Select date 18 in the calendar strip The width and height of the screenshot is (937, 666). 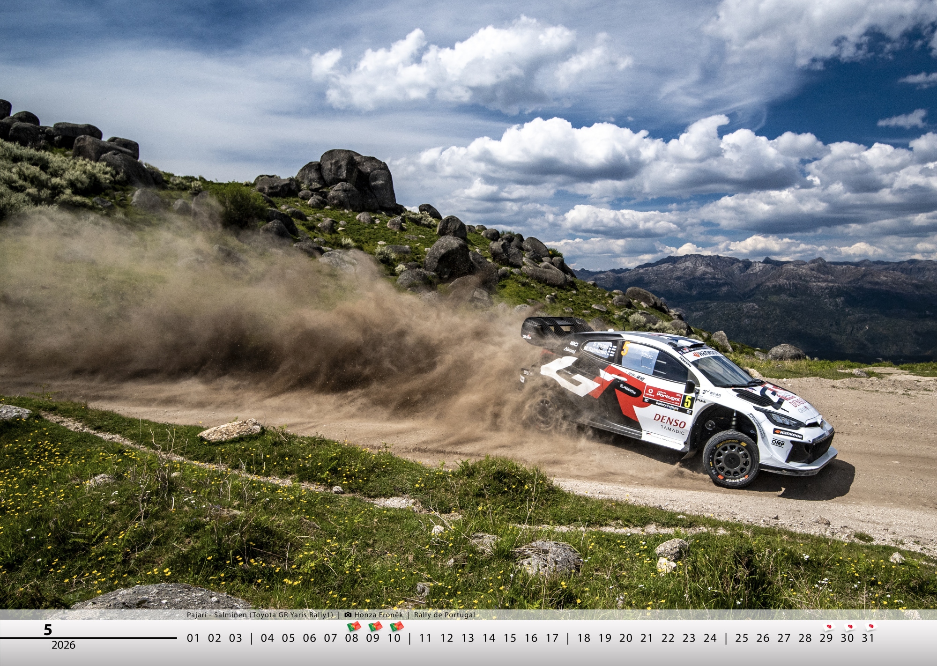click(x=584, y=638)
